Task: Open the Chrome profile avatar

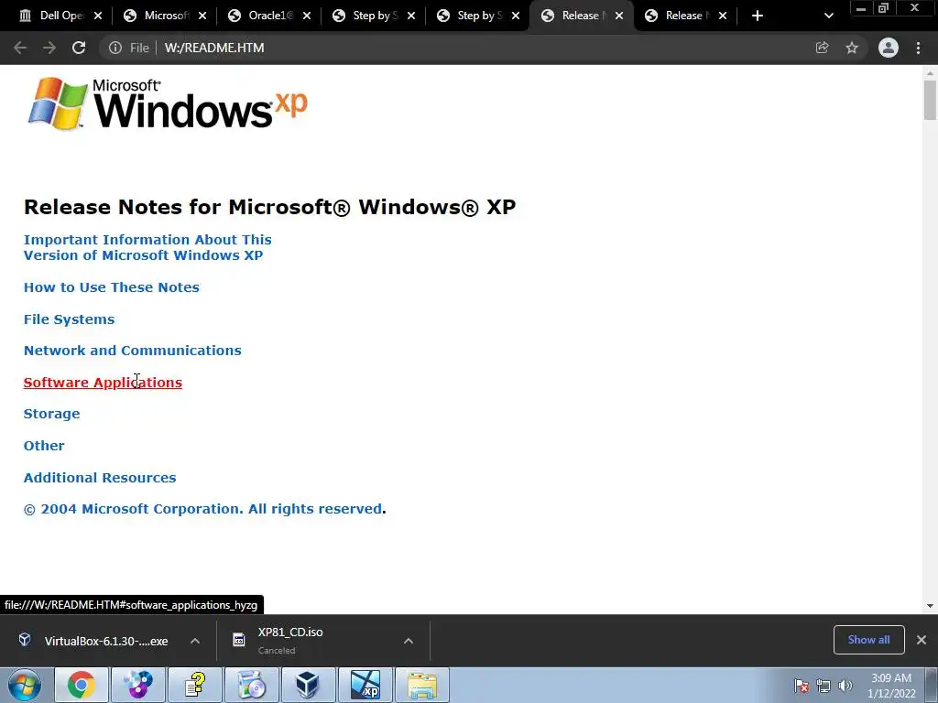Action: coord(889,48)
